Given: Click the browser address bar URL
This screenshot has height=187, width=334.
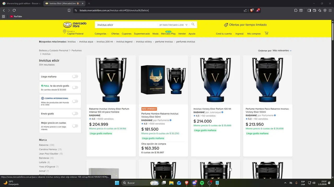Looking at the screenshot, I should [x=114, y=10].
